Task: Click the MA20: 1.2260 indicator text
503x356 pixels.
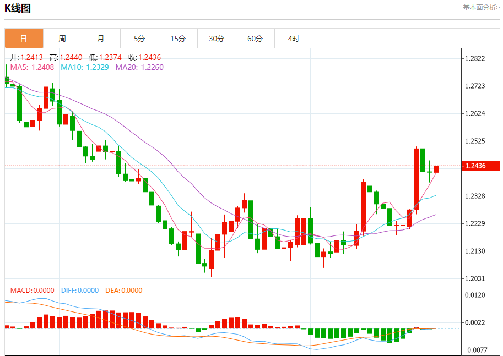Action: pyautogui.click(x=139, y=67)
